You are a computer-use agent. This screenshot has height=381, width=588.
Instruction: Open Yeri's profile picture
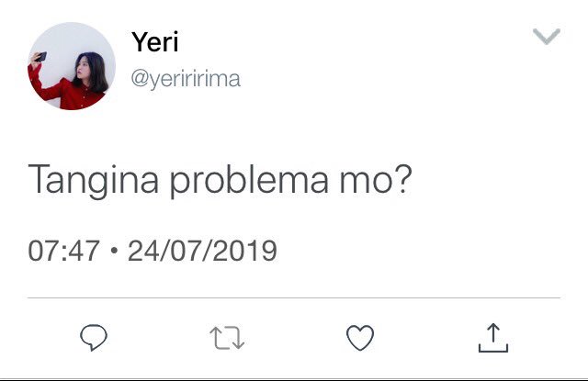pyautogui.click(x=72, y=66)
